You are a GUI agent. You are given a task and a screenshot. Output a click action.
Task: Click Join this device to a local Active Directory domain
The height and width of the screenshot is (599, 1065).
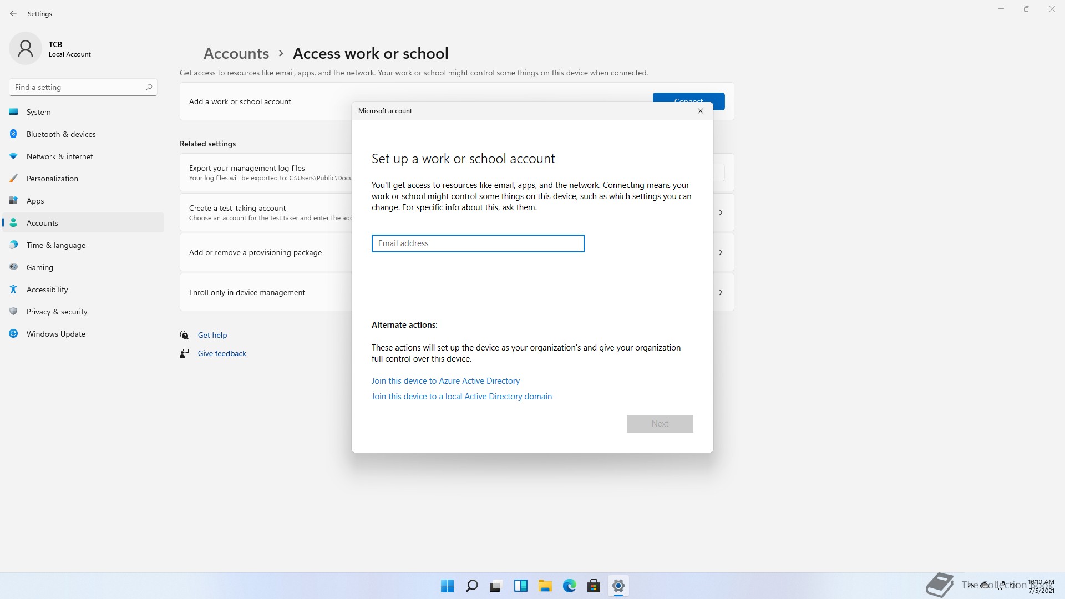(461, 397)
